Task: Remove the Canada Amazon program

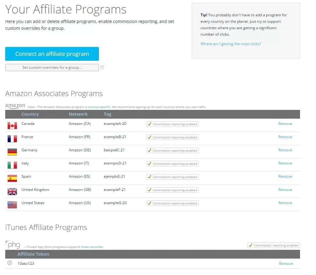Action: (x=285, y=124)
